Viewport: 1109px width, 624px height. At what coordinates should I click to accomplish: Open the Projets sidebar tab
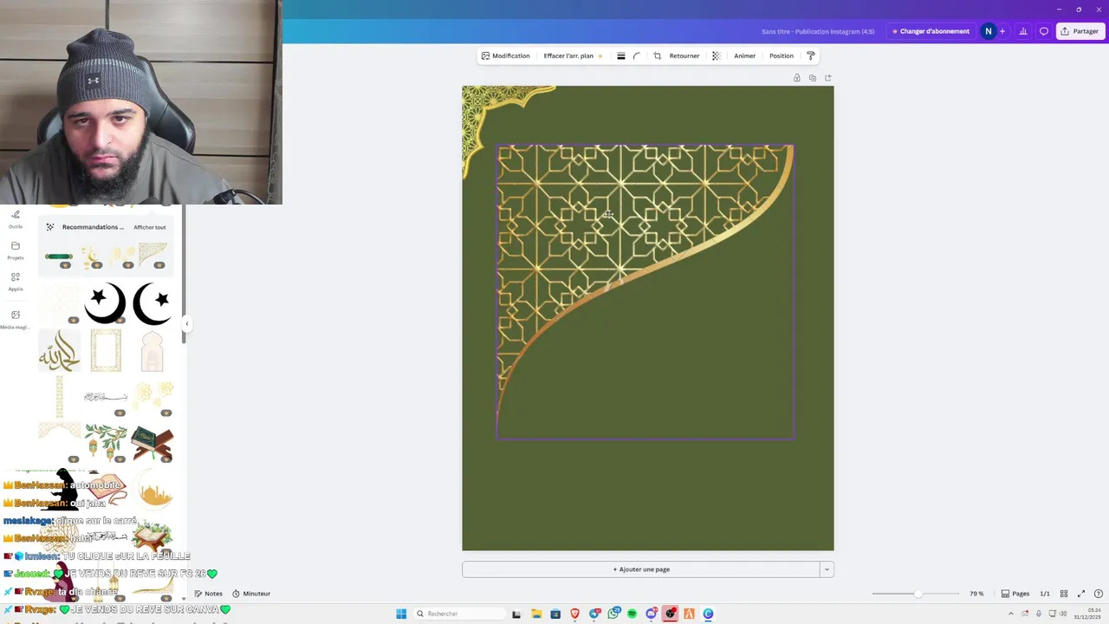coord(16,250)
